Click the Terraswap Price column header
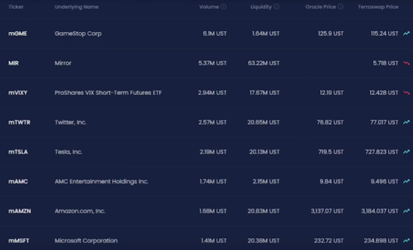The height and width of the screenshot is (250, 413). (x=378, y=7)
